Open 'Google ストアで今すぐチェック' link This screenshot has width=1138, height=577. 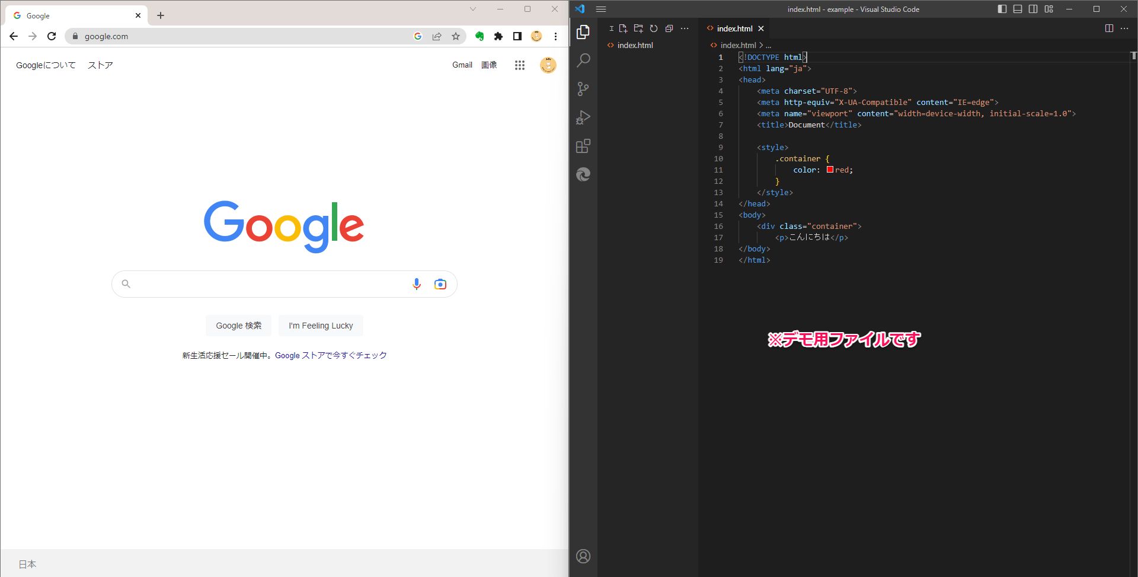[331, 355]
